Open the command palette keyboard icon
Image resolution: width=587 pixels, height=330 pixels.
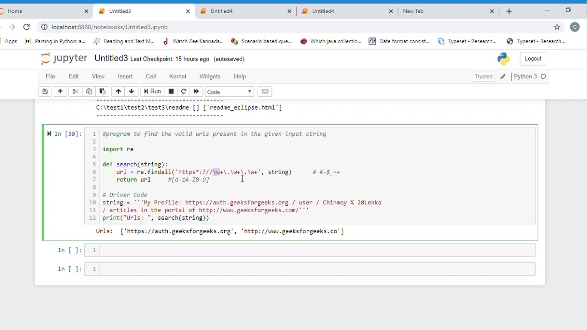265,92
